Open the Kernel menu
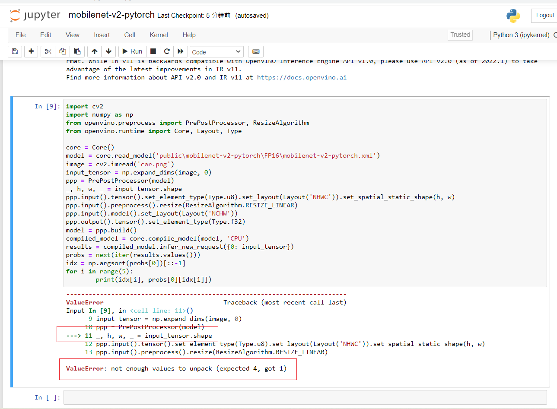This screenshot has height=409, width=557. [x=159, y=35]
